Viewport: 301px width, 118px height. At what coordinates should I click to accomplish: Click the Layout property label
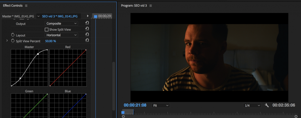click(x=21, y=35)
